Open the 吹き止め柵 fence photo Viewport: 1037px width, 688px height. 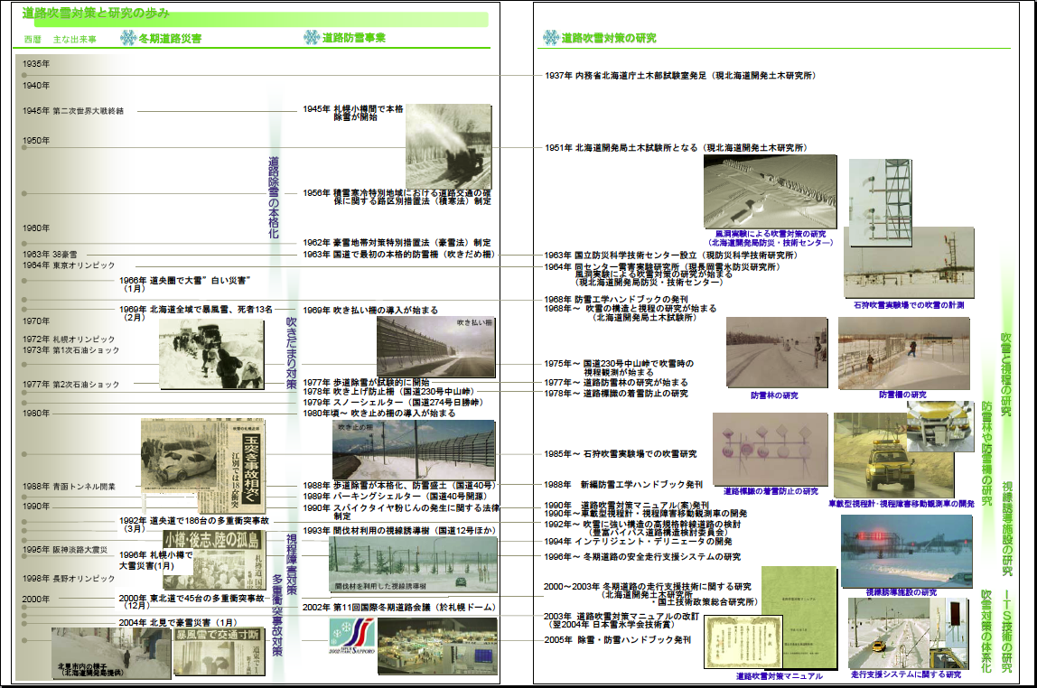[414, 450]
